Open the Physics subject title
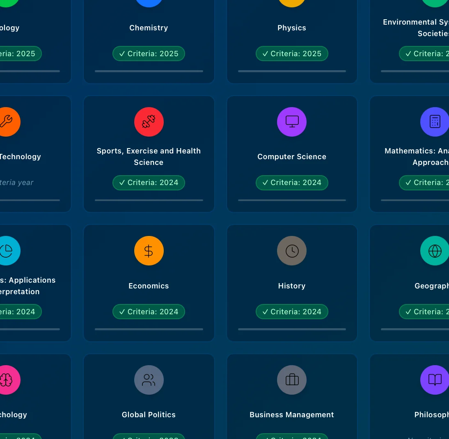This screenshot has height=439, width=449. pos(292,28)
